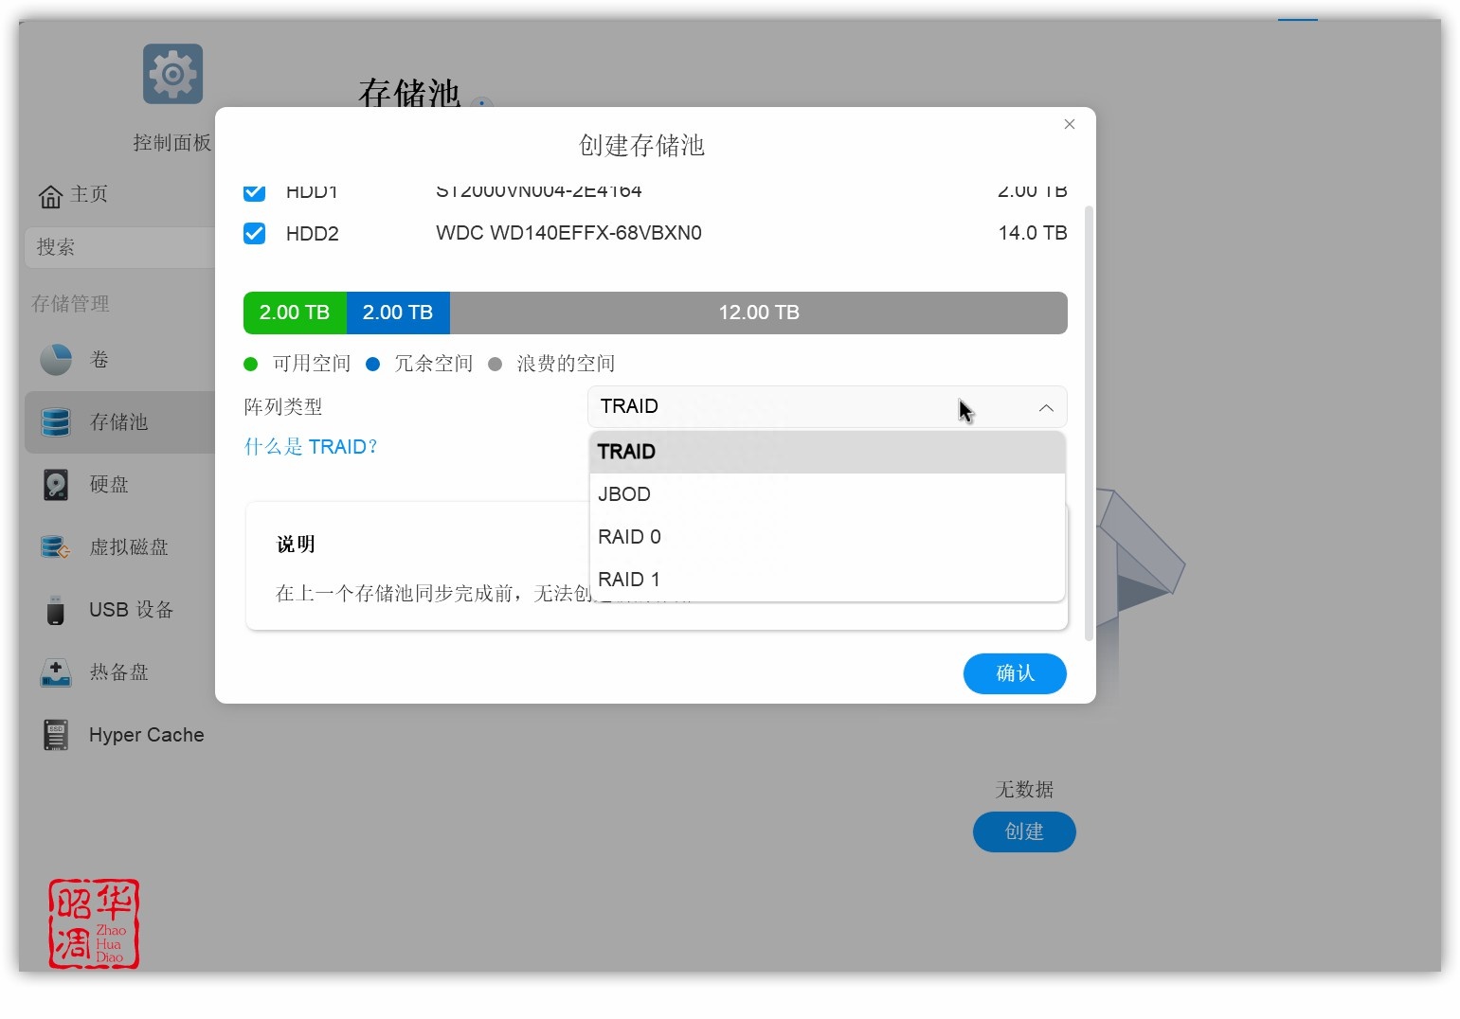This screenshot has height=1019, width=1460.
Task: Click the blue 2.00 TB redundant space segment
Action: pos(398,313)
